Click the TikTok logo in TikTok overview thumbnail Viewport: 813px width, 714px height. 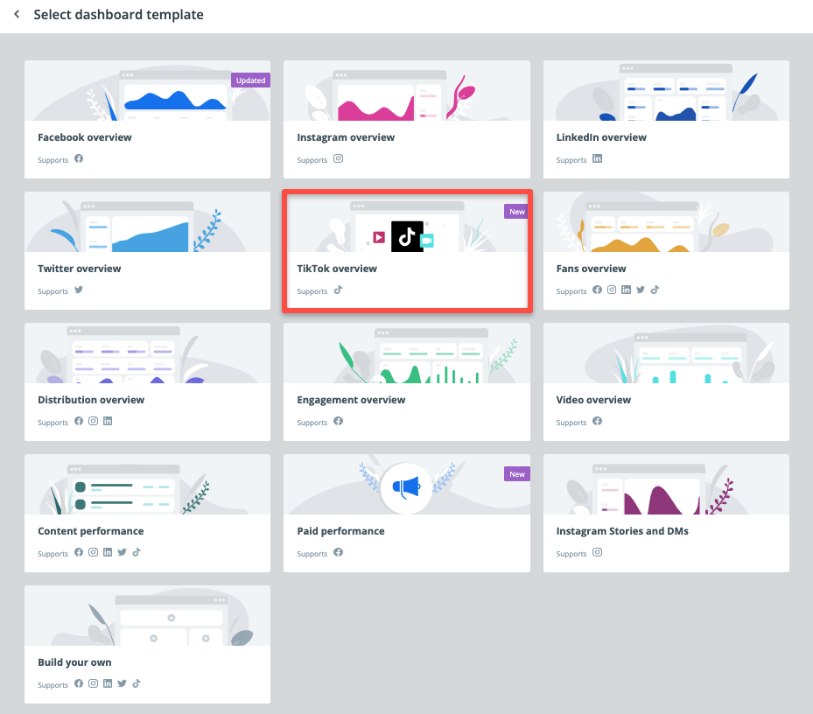[x=407, y=236]
